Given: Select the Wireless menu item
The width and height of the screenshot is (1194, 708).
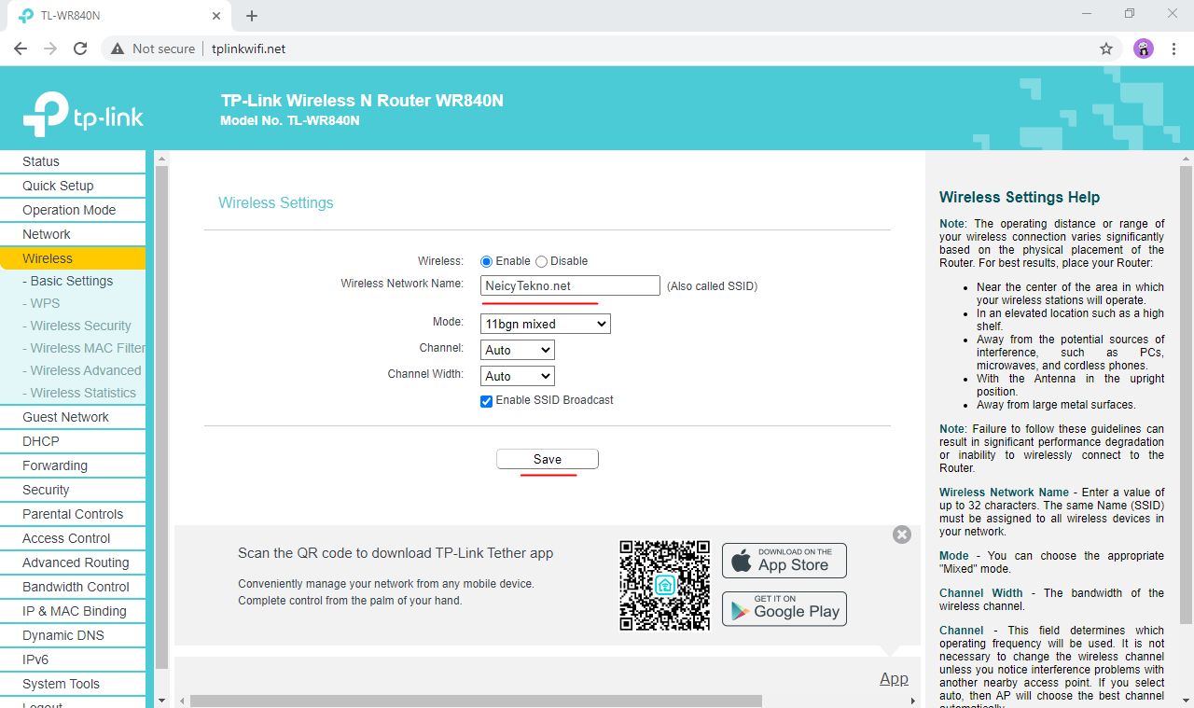Looking at the screenshot, I should tap(73, 258).
